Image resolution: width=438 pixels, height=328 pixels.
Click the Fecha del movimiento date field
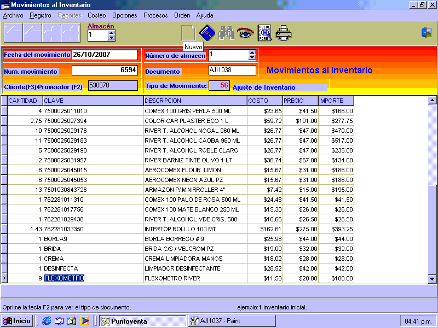tap(105, 55)
